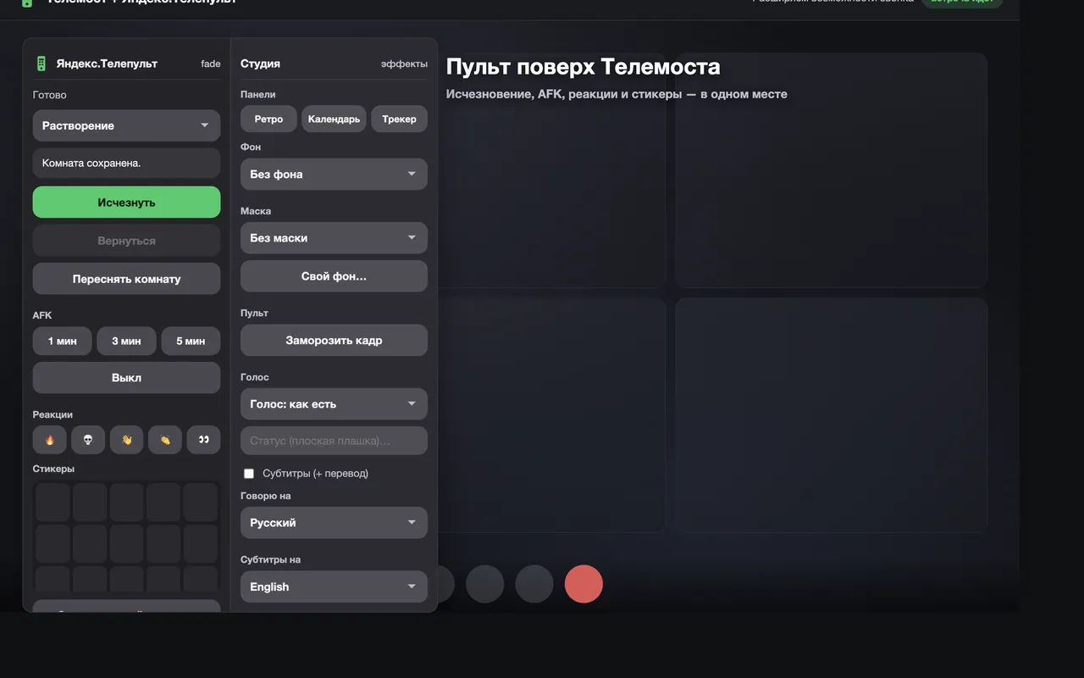Click the green Исчезнуть button
This screenshot has width=1084, height=678.
click(x=126, y=203)
